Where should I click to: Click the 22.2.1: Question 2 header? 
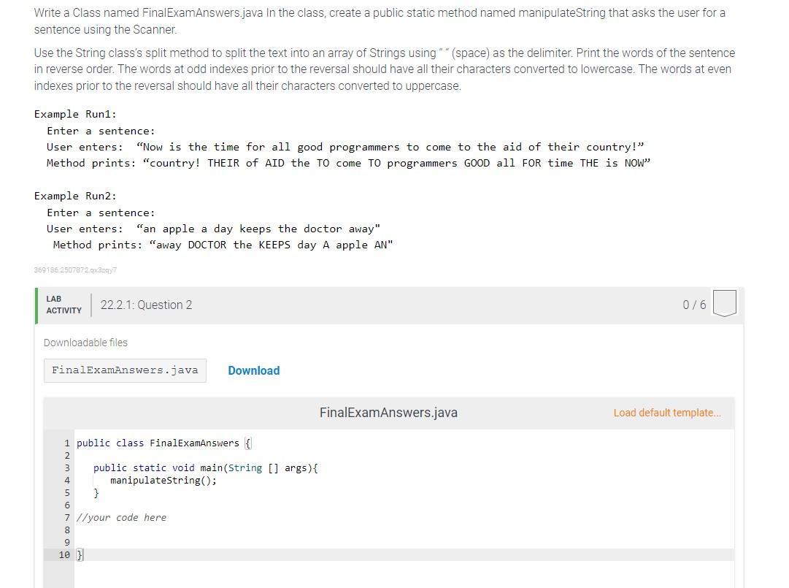tap(146, 305)
